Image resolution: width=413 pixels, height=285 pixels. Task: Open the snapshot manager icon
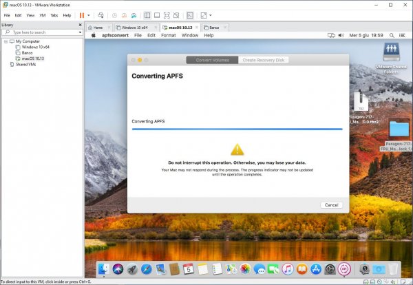pyautogui.click(x=134, y=16)
